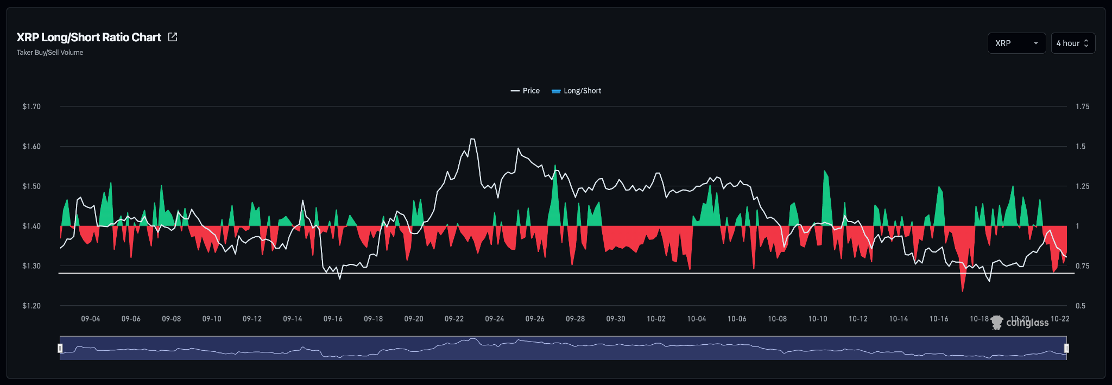Click the $1.60 price axis label

point(31,146)
